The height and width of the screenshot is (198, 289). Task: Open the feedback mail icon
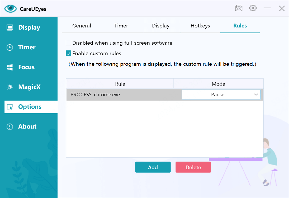pyautogui.click(x=239, y=8)
